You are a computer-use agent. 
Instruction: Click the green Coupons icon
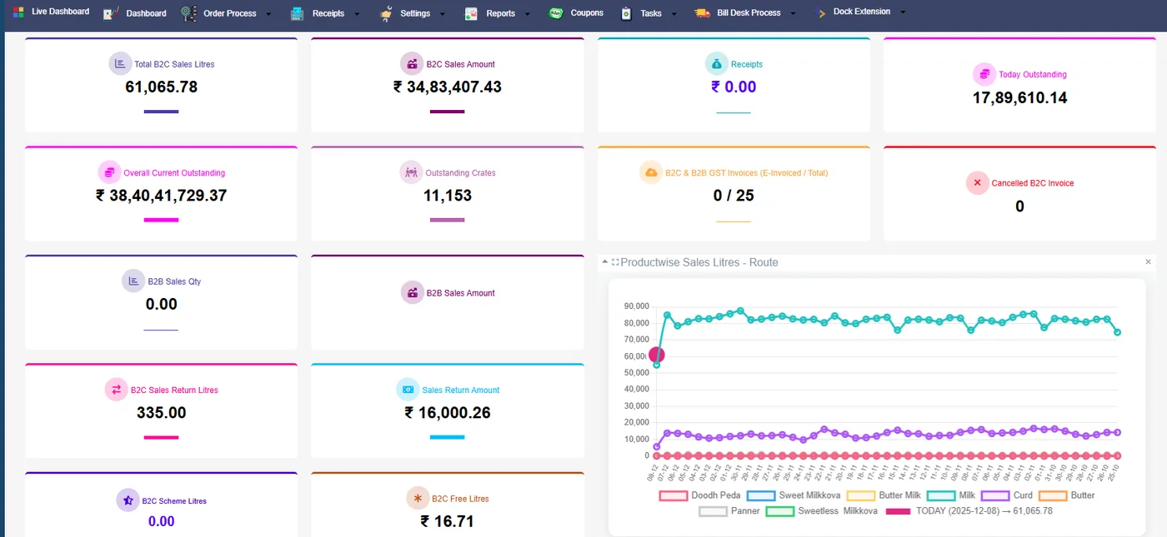pos(556,13)
